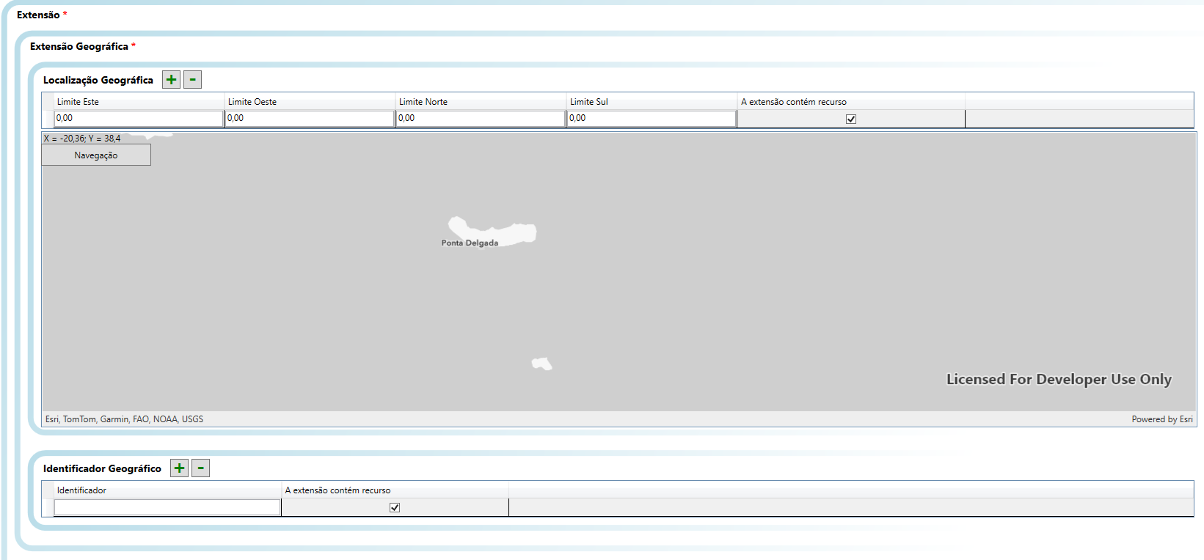Remove a Localização Geográfica entry
This screenshot has width=1204, height=560.
click(x=192, y=80)
